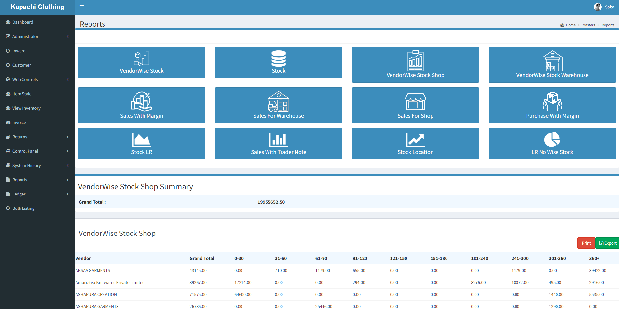Viewport: 619px width, 309px height.
Task: Open VendorWise Stock Warehouse icon tile
Action: (x=552, y=61)
